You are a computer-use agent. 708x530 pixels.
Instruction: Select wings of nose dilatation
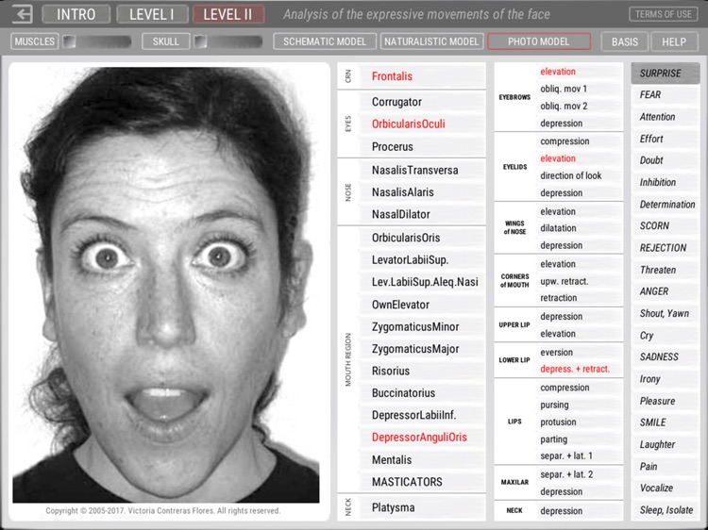pos(580,228)
